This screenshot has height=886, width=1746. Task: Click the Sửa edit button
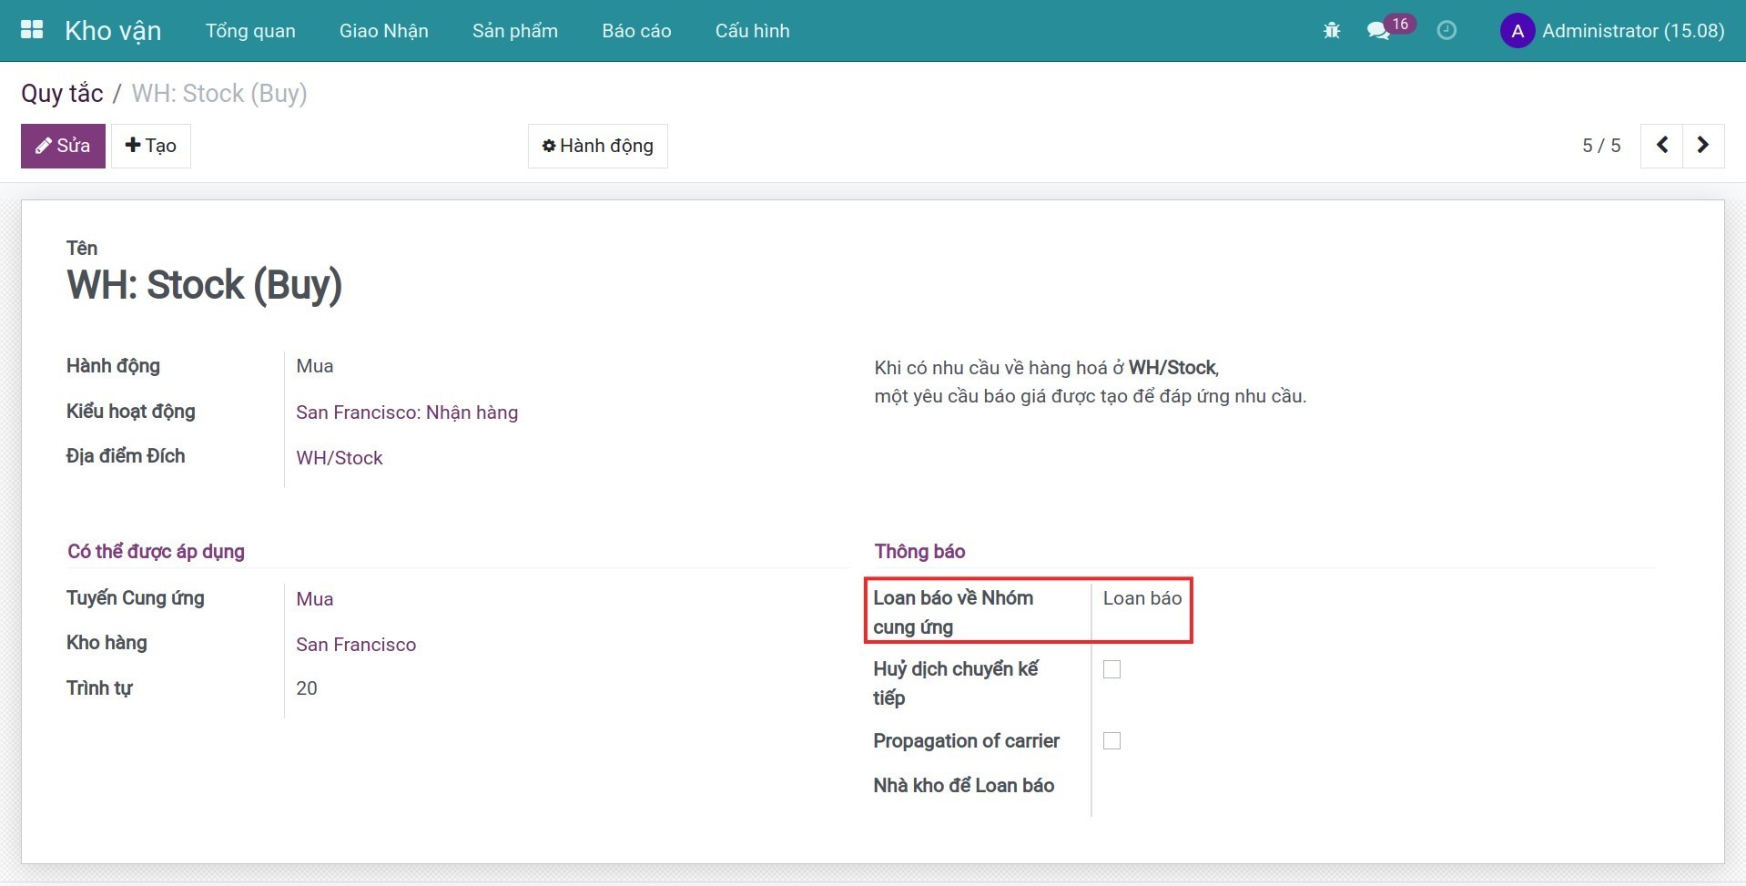point(63,146)
